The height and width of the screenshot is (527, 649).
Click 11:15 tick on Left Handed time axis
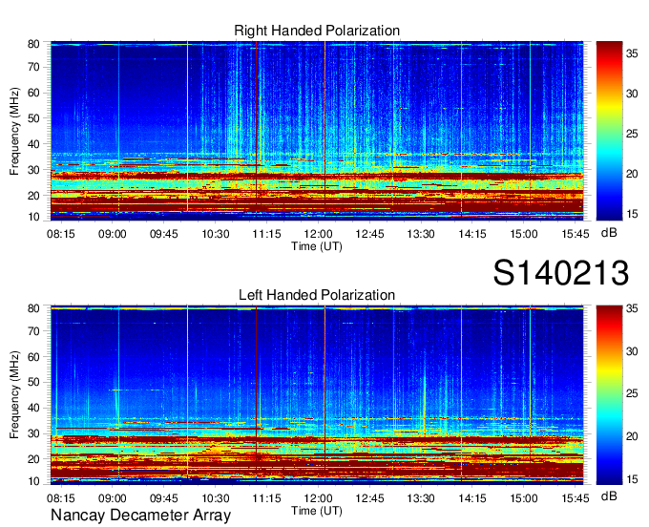click(266, 498)
